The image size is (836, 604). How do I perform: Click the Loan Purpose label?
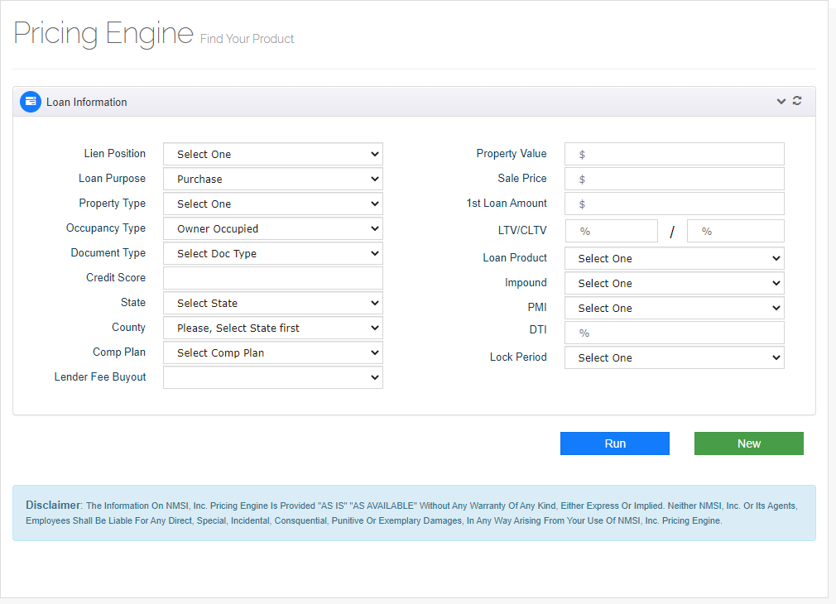pyautogui.click(x=112, y=179)
